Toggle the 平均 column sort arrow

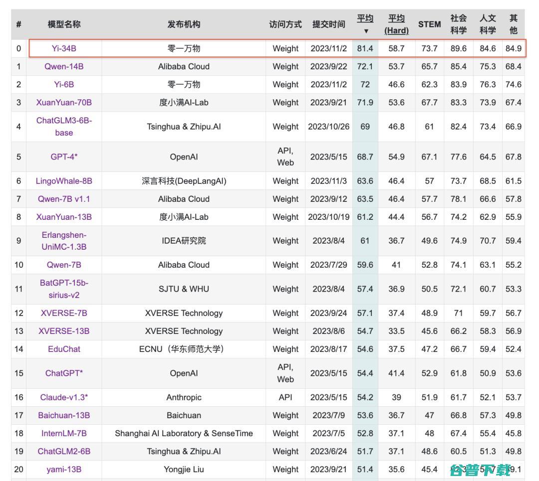point(366,31)
